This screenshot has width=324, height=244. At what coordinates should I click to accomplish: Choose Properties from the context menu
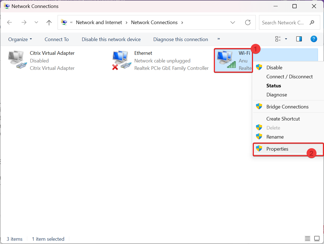(x=288, y=149)
